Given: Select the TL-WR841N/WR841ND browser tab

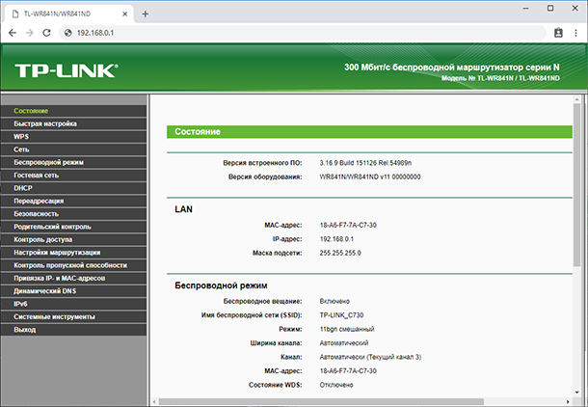Looking at the screenshot, I should (x=69, y=14).
